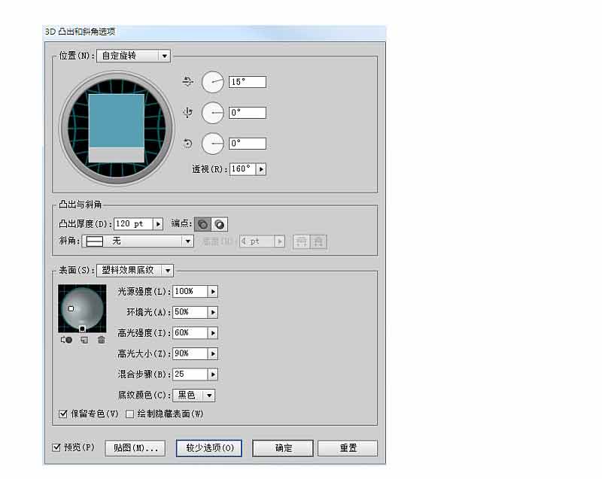Click the X-axis rotation icon

(187, 82)
